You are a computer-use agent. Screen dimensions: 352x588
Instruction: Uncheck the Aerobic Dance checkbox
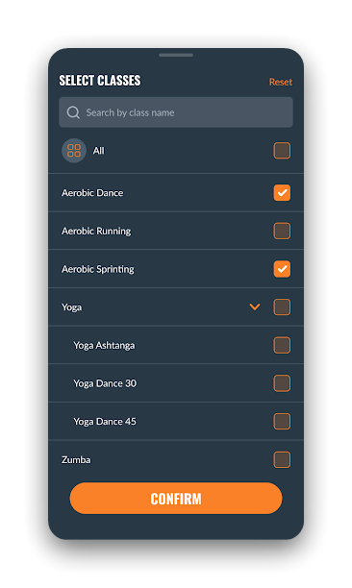pyautogui.click(x=282, y=193)
